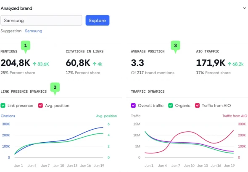
Task: Select the Samsung suggestion link
Action: (34, 31)
